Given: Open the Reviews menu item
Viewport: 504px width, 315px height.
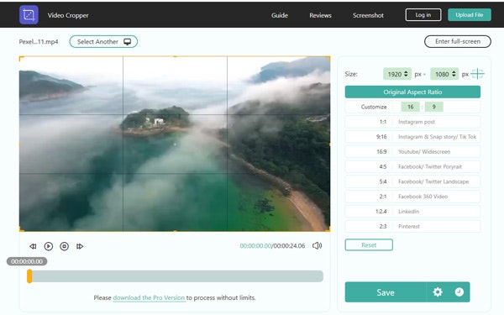Looking at the screenshot, I should tap(320, 15).
